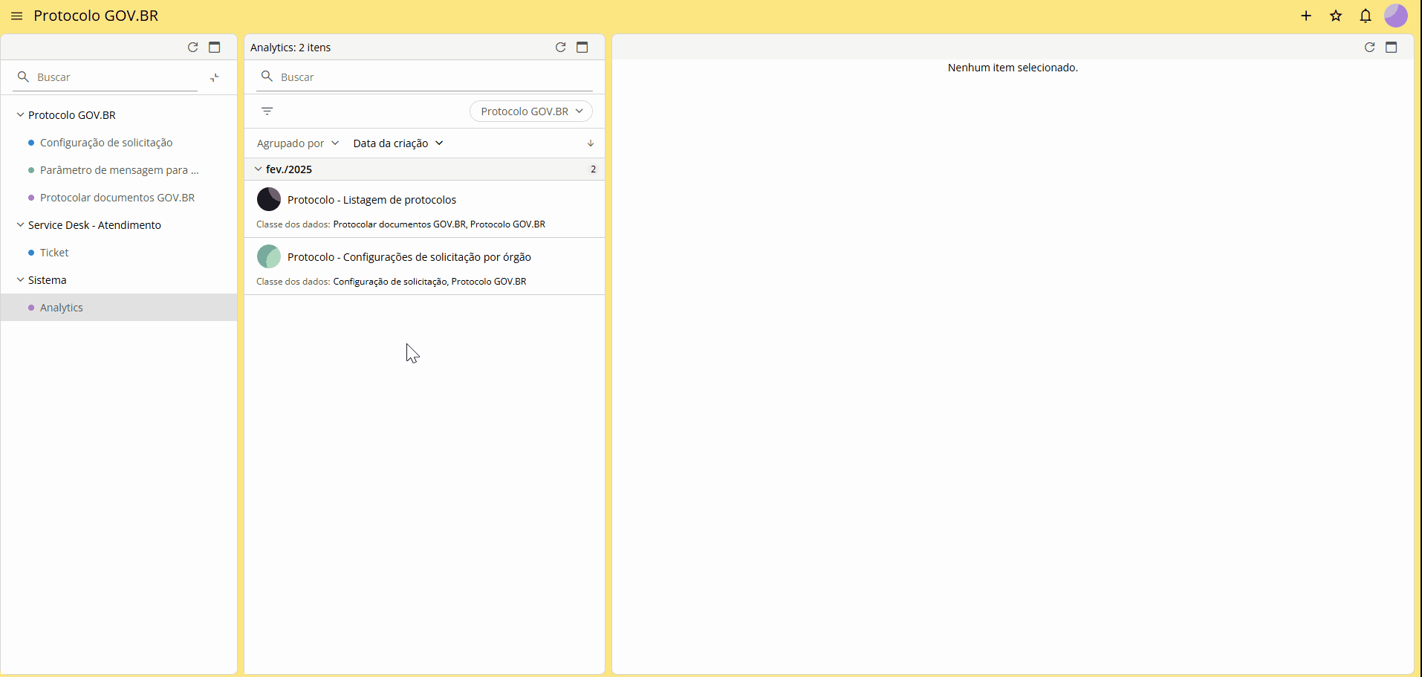Open the filter options icon

pyautogui.click(x=267, y=111)
